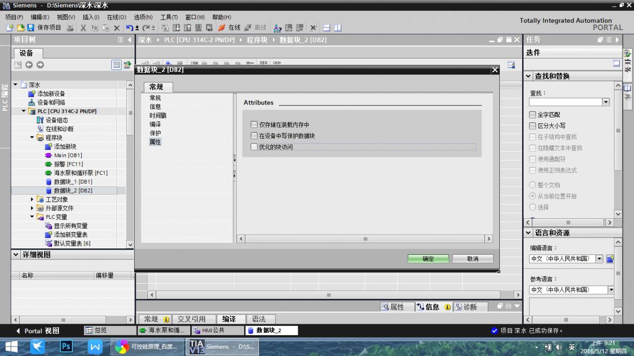Open the 选项(N) menu
The width and height of the screenshot is (634, 356).
coord(143,17)
